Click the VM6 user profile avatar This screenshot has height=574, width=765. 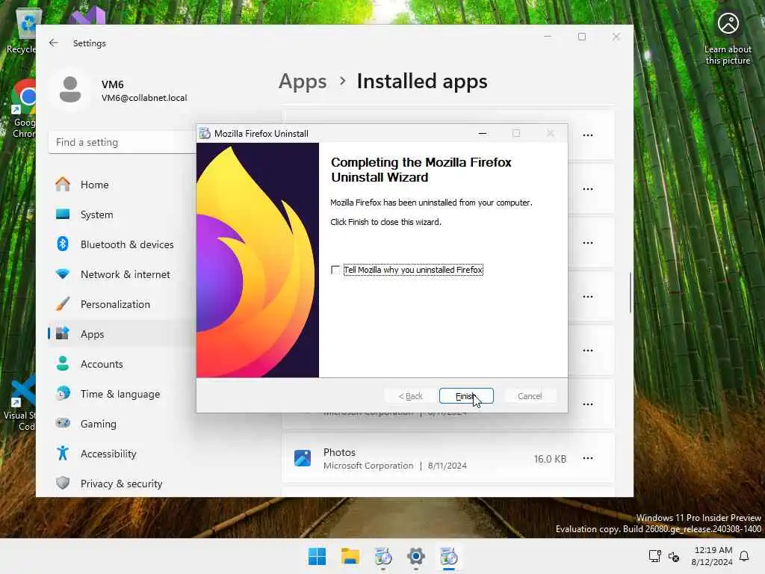(x=70, y=90)
